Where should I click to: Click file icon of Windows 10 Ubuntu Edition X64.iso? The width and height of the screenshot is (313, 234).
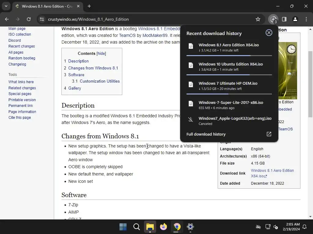(191, 65)
